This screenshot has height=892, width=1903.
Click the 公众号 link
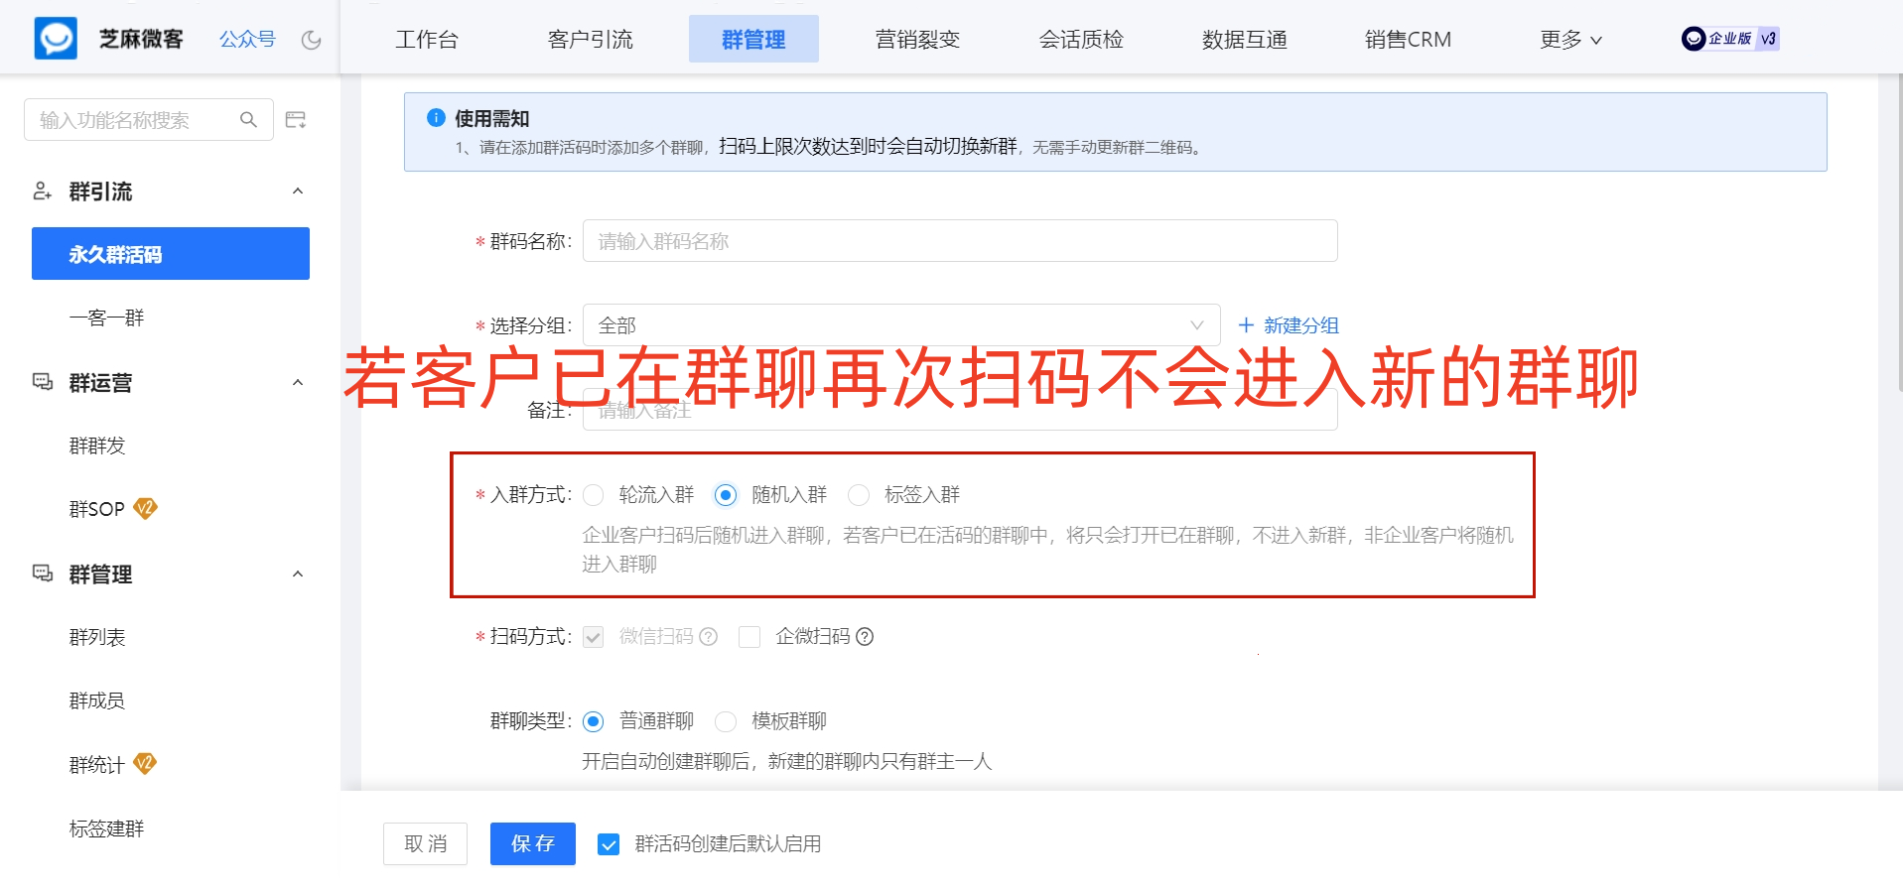pyautogui.click(x=247, y=40)
